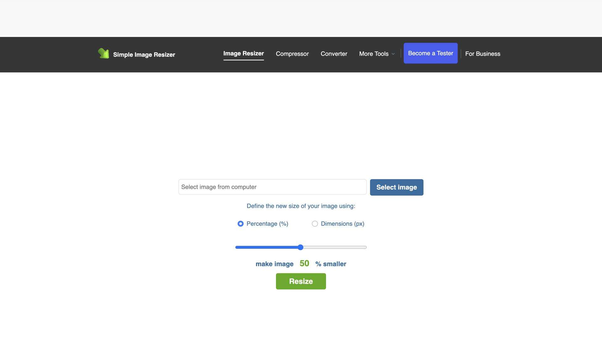Open the Converter tool link

(x=334, y=54)
